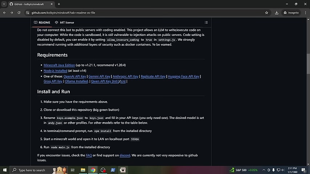310x174 pixels.
Task: Open a new browser tab
Action: (59, 4)
